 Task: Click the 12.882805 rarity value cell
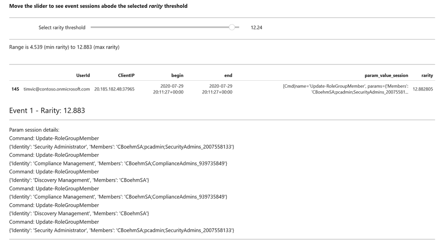point(423,89)
